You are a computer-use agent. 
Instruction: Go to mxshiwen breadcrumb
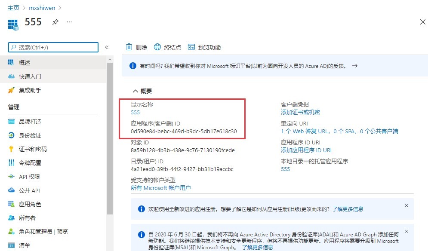[x=42, y=8]
